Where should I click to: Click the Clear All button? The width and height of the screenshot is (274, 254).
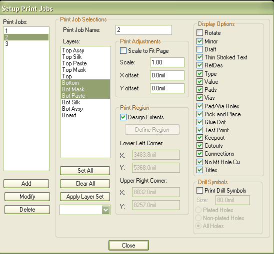pos(85,184)
